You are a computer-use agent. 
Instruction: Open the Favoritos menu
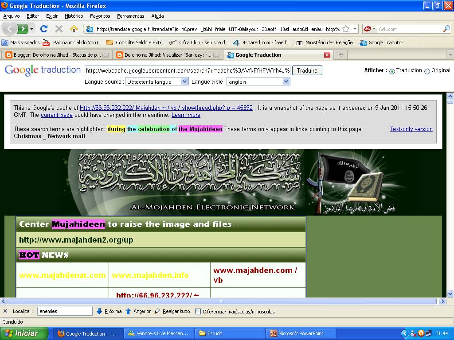[x=100, y=16]
